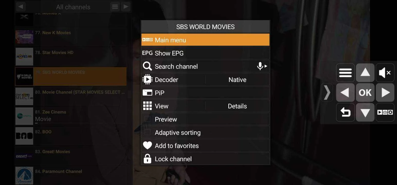The image size is (397, 185).
Task: Click the remote pad back arrow
Action: (345, 112)
